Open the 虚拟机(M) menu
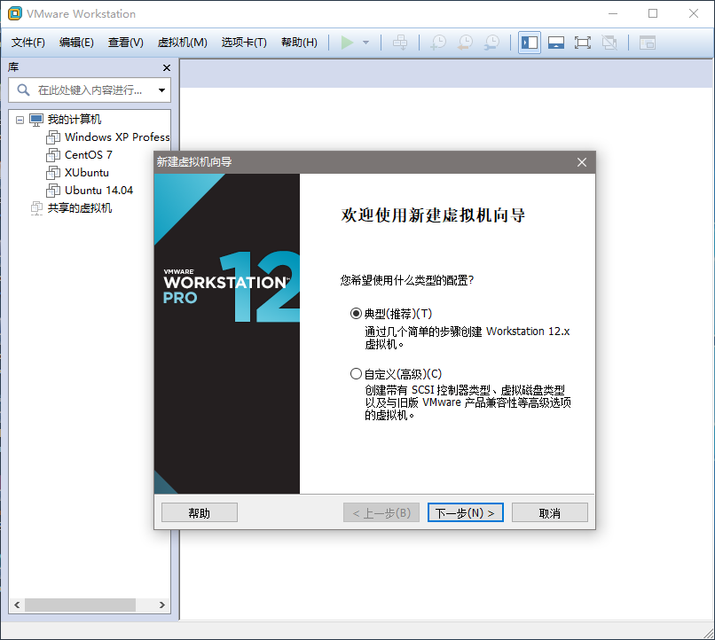715x640 pixels. (182, 43)
